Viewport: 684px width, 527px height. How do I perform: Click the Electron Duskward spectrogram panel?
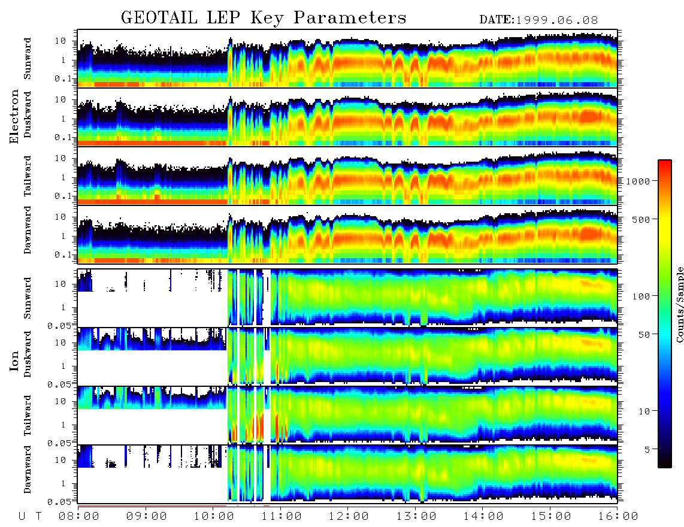(347, 117)
